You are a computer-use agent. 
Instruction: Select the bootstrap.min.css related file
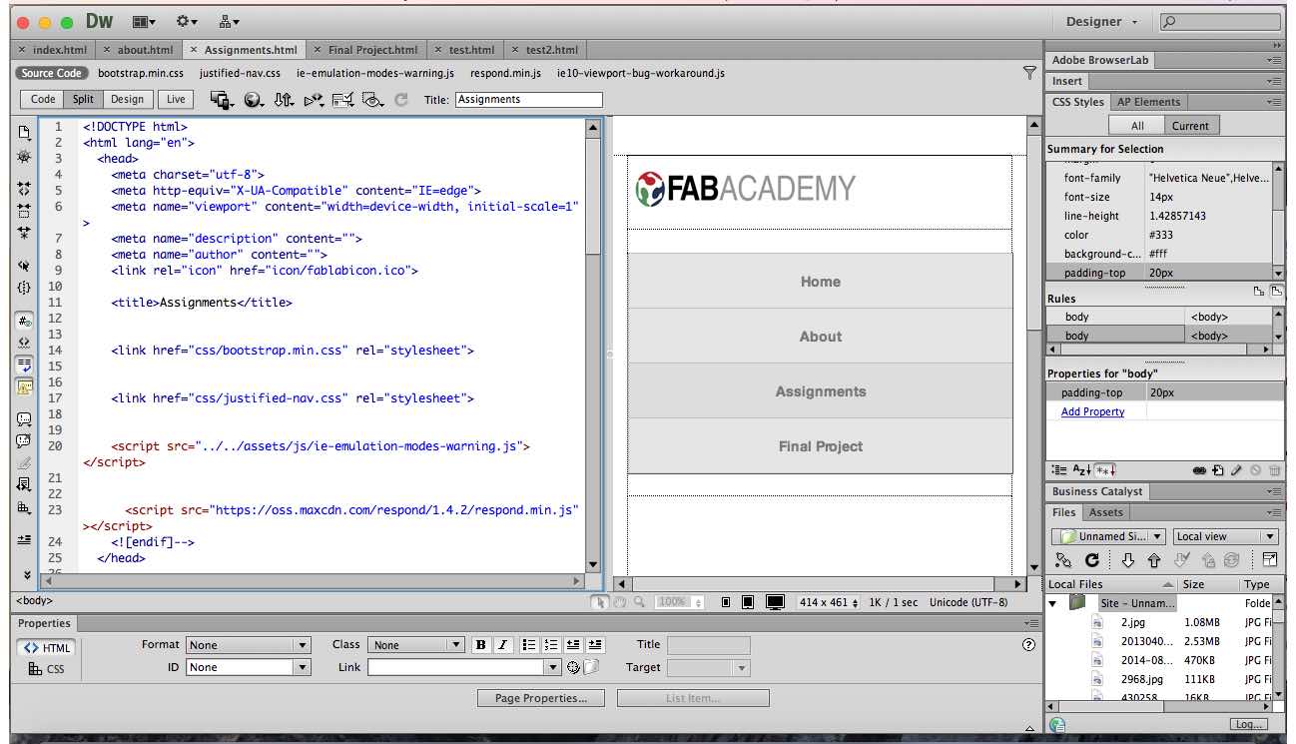pos(141,73)
